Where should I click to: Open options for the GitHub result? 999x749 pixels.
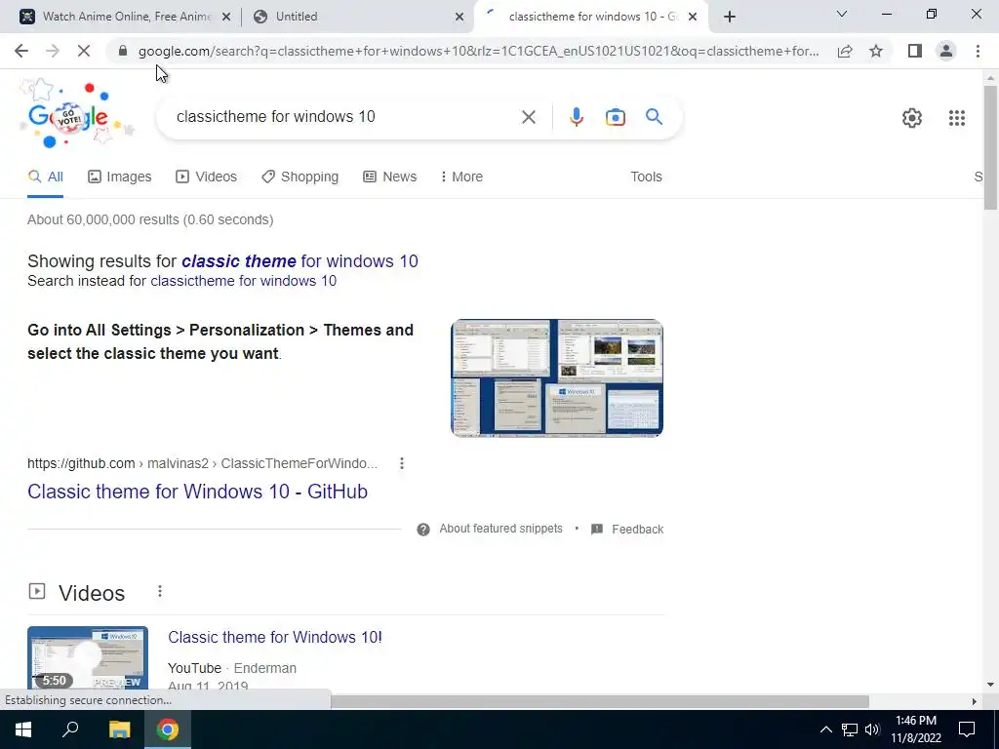click(401, 463)
